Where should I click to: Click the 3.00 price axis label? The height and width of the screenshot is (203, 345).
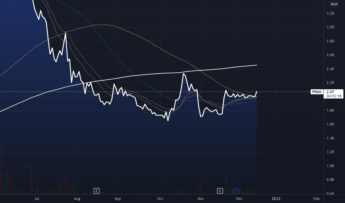click(x=330, y=27)
